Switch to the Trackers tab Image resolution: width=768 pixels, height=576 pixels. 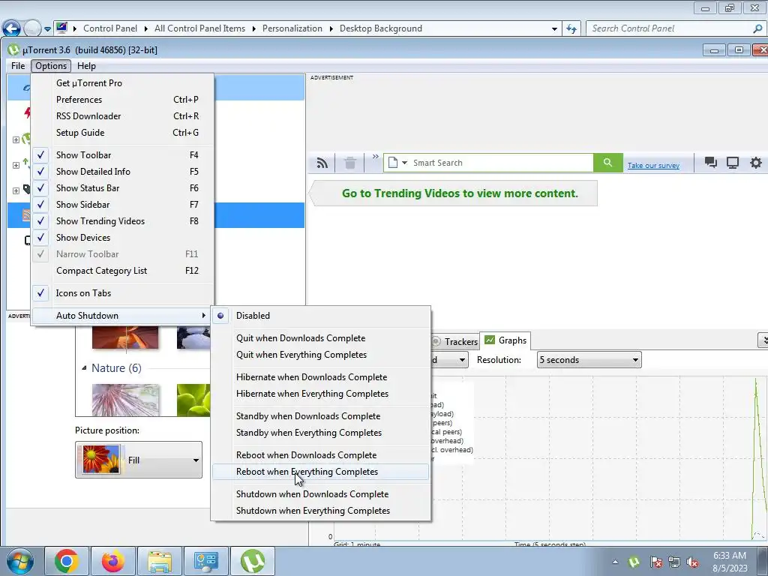point(455,342)
